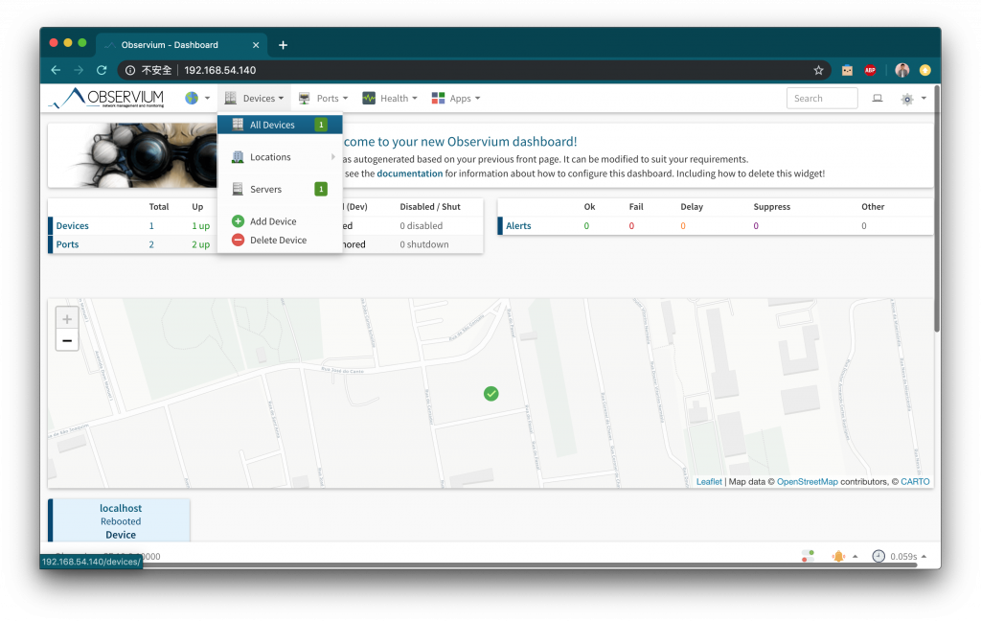The width and height of the screenshot is (981, 622).
Task: Go forward in browser history
Action: 79,70
